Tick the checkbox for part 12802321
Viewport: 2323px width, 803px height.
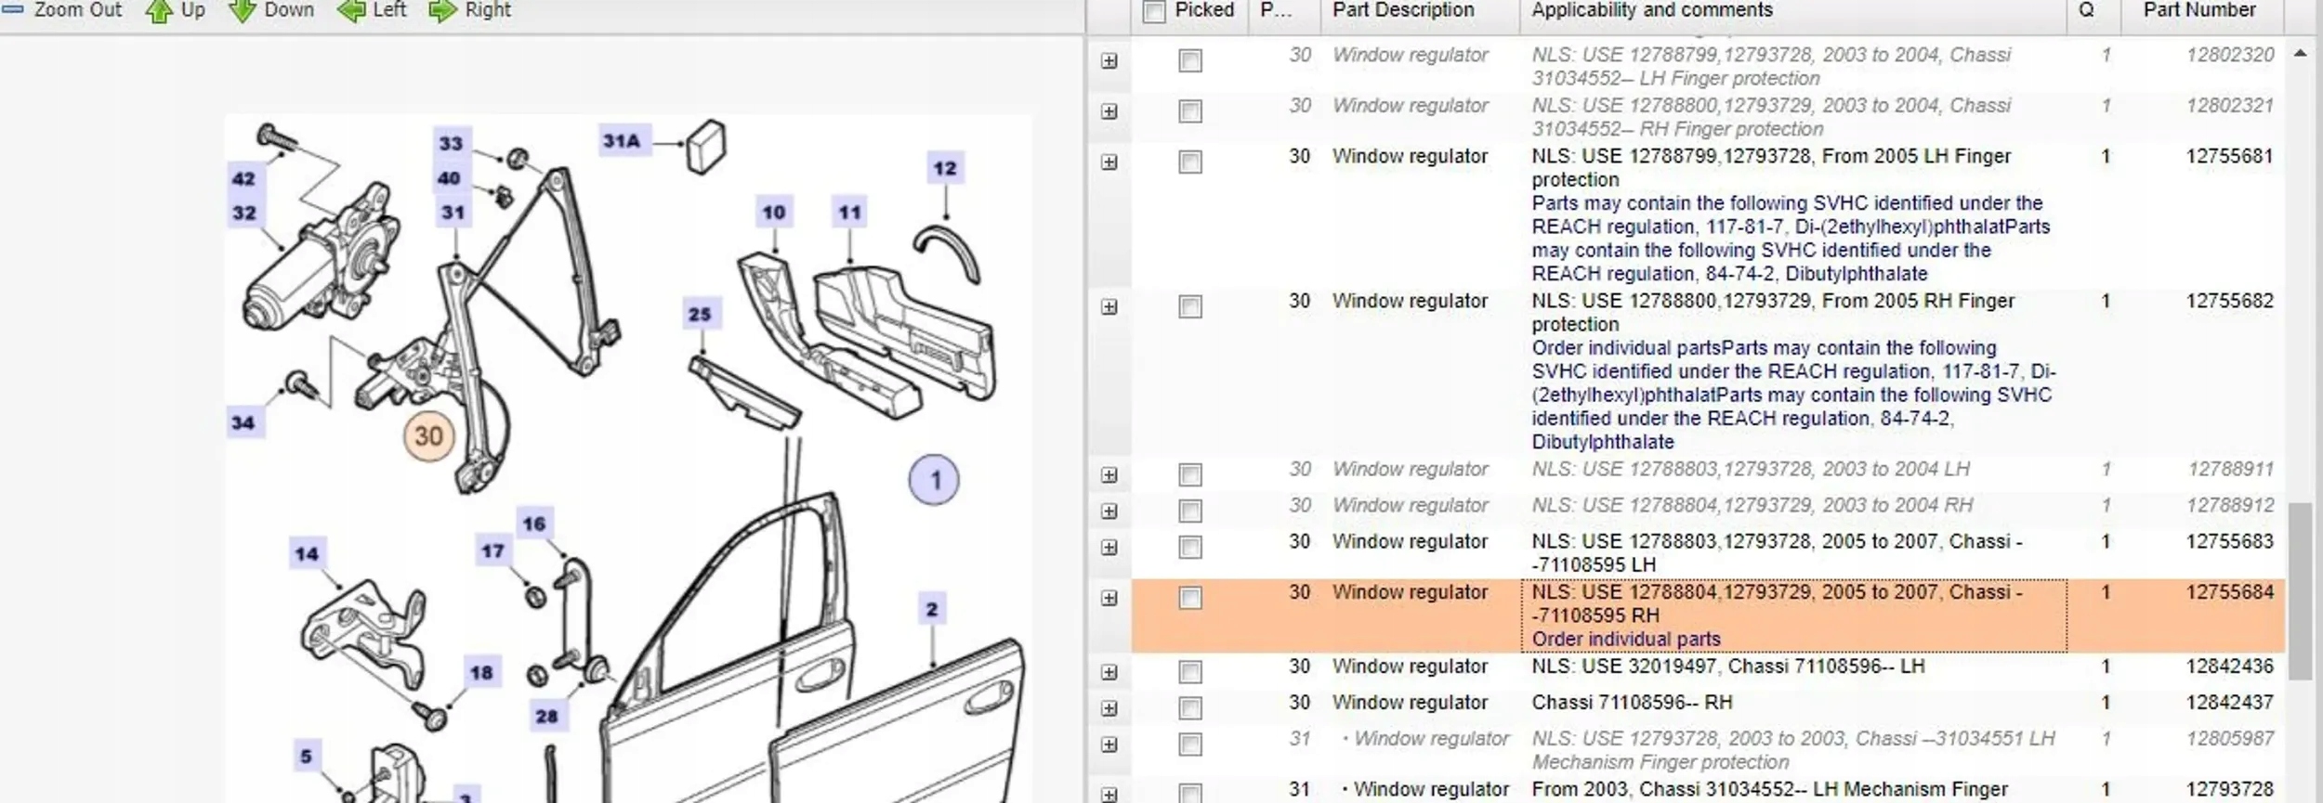(1190, 112)
